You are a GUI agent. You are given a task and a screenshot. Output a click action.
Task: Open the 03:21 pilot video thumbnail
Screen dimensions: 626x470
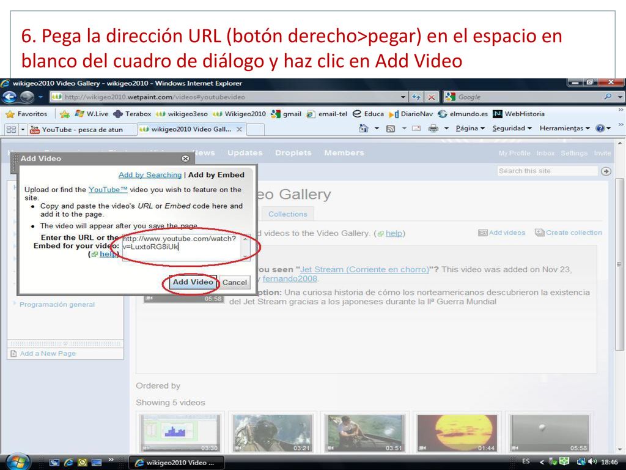[272, 433]
